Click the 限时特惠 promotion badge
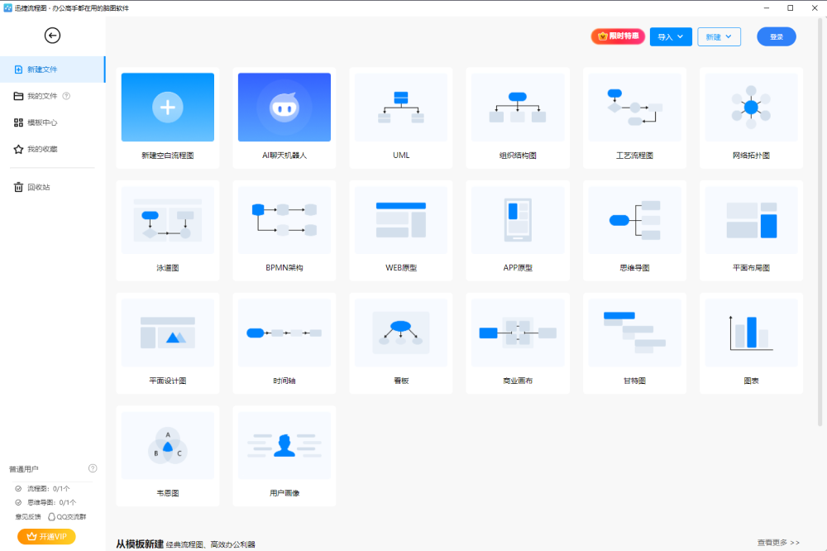Screen dimensions: 827x551 [618, 36]
